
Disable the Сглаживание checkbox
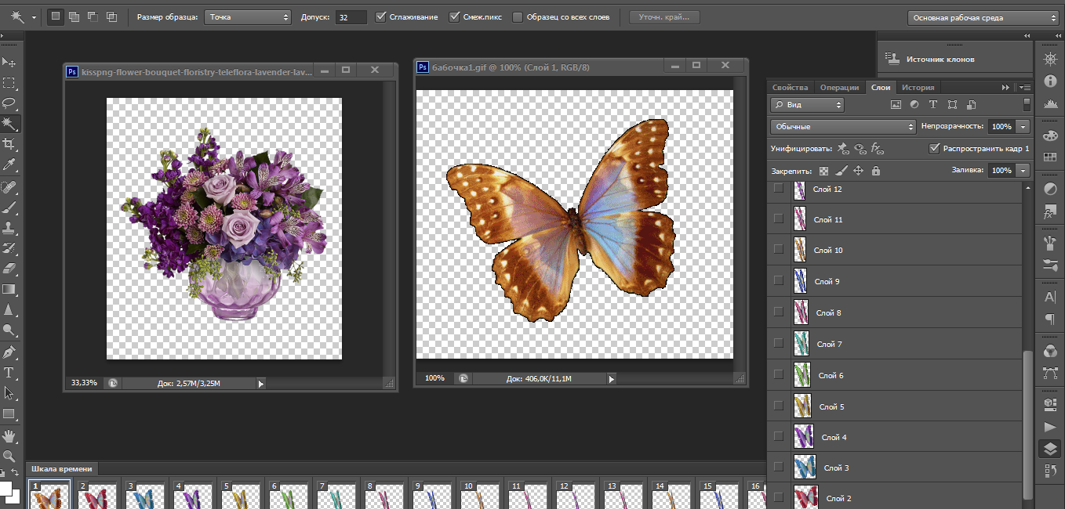pos(381,16)
